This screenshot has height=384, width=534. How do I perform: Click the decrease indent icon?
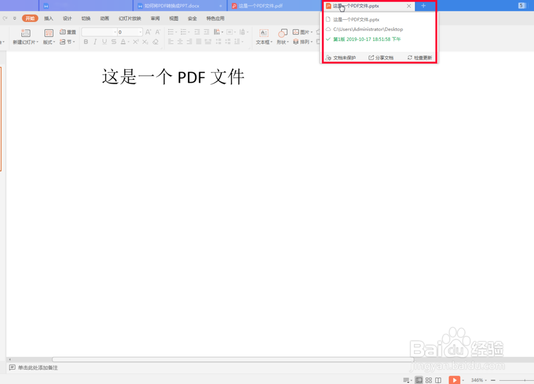[197, 32]
